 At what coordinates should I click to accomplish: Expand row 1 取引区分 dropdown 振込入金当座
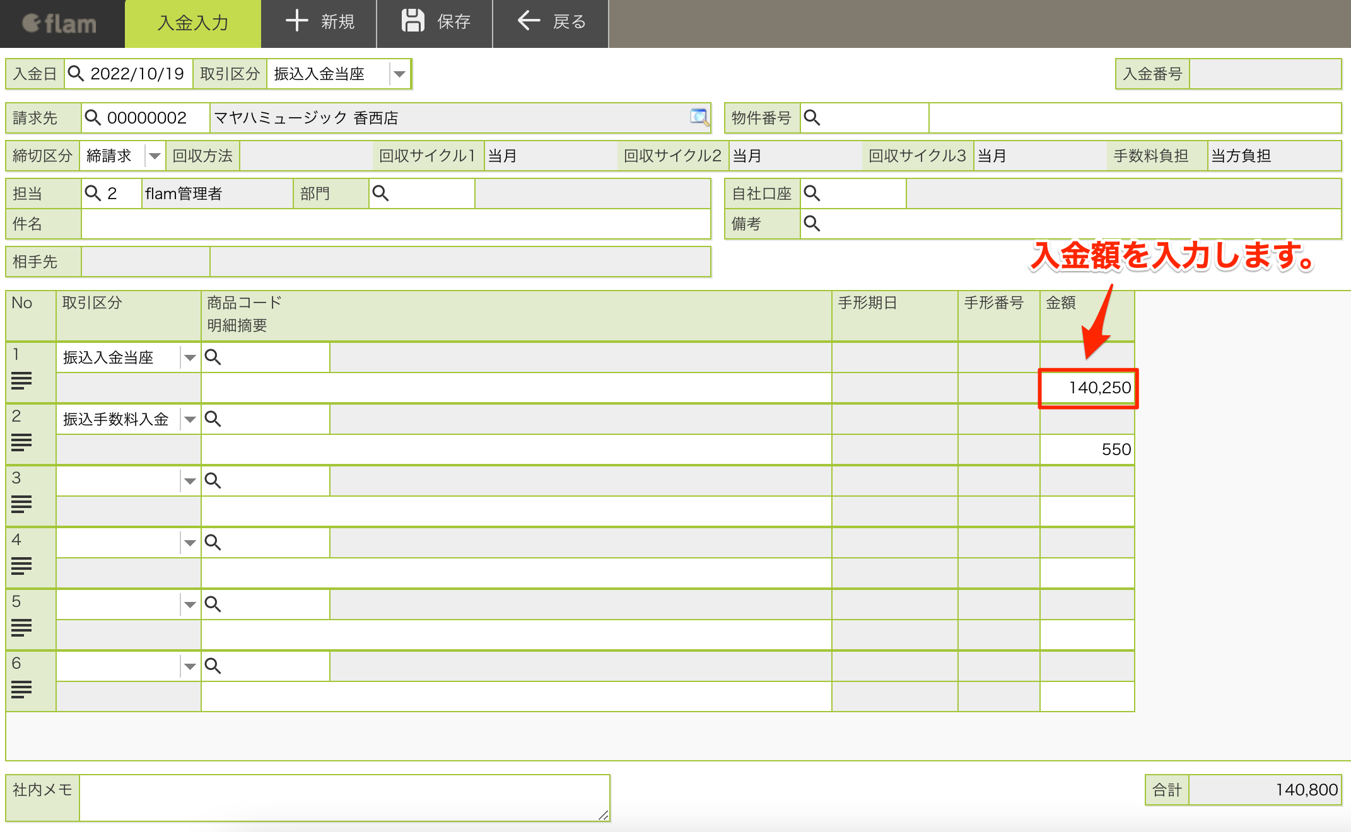[189, 358]
